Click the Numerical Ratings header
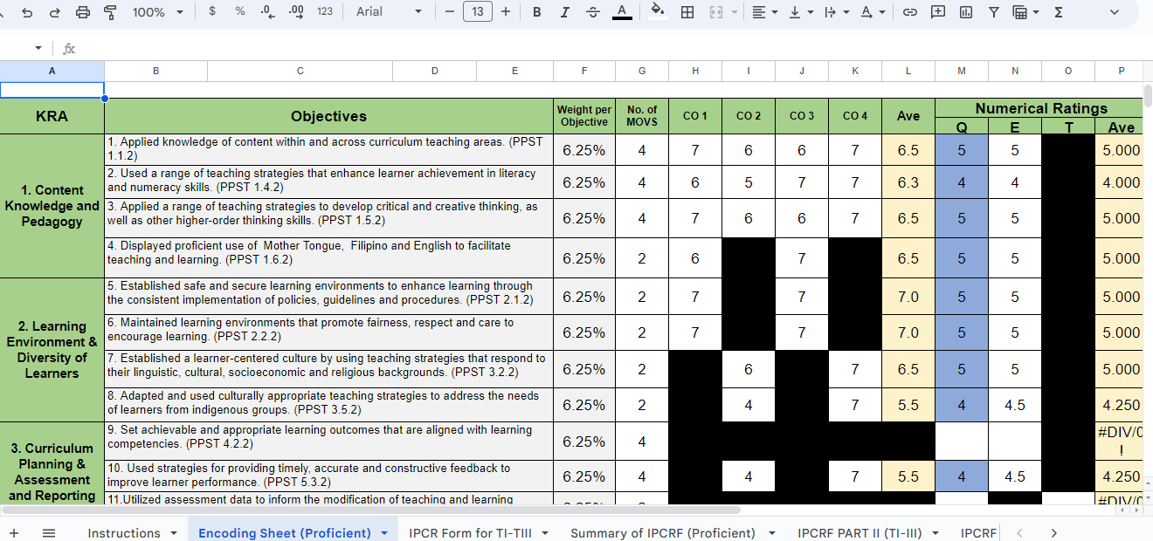The image size is (1153, 541). tap(1040, 108)
